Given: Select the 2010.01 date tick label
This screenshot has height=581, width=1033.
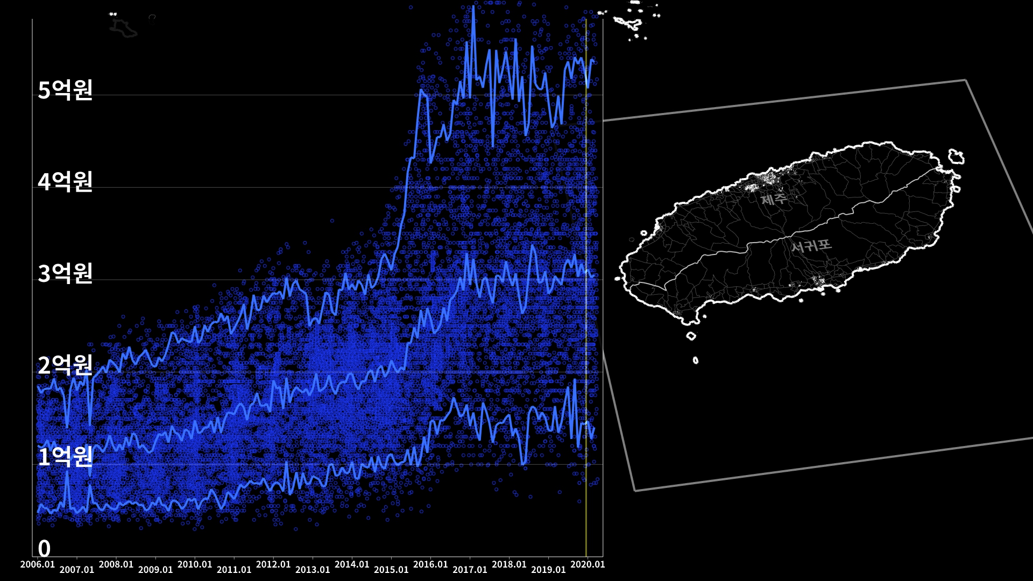Looking at the screenshot, I should point(195,564).
